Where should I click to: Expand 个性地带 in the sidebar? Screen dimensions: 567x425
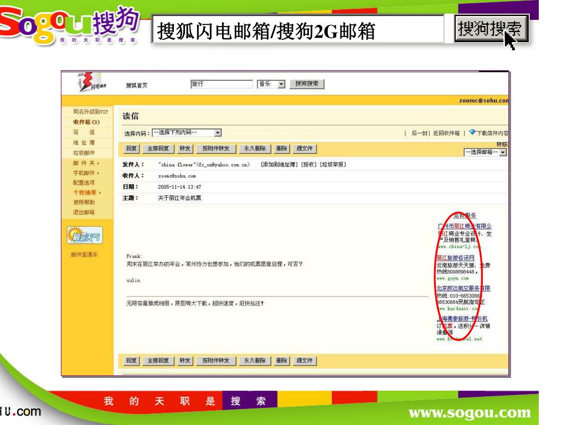tap(87, 192)
